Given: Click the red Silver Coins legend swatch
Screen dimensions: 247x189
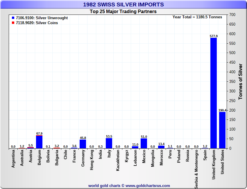Looking at the screenshot, I should tap(13, 23).
